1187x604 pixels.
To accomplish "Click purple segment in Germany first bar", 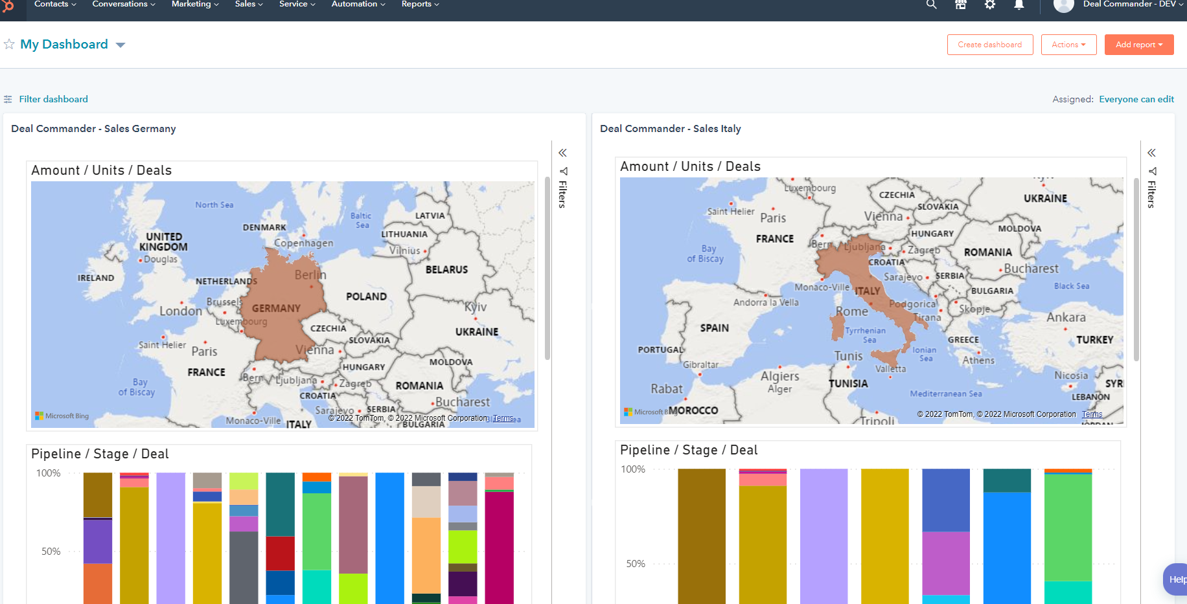I will pos(98,541).
